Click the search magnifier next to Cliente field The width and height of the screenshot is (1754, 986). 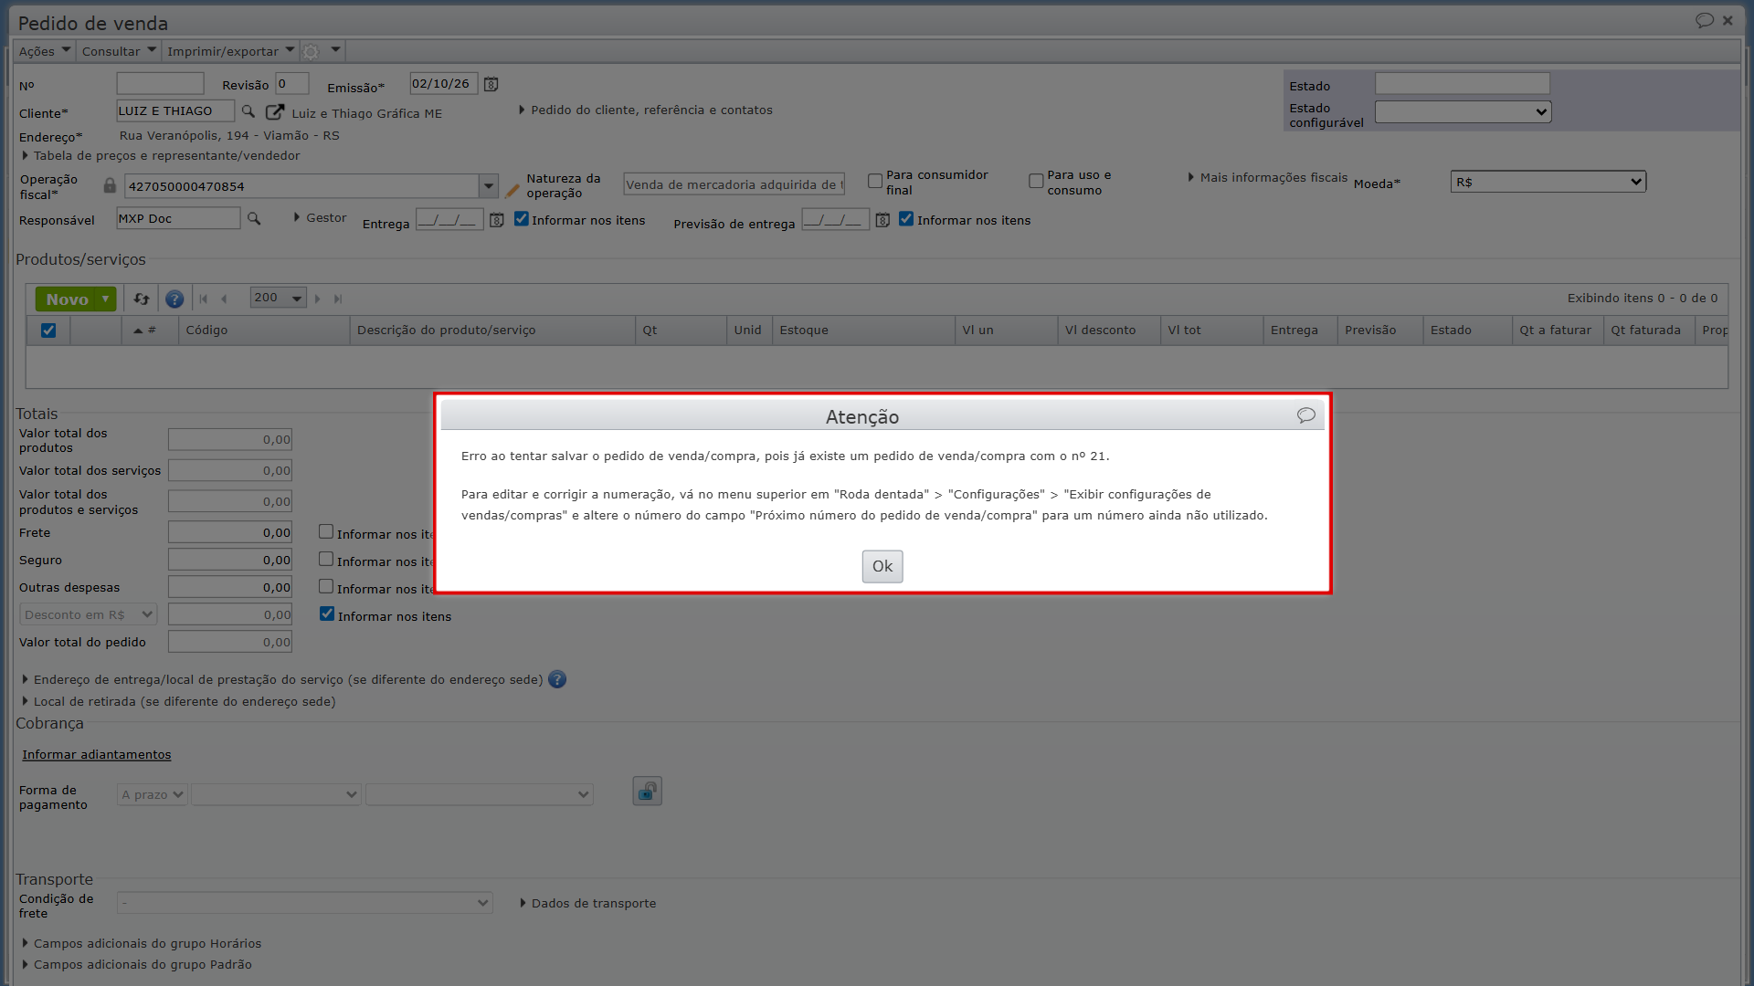coord(248,111)
